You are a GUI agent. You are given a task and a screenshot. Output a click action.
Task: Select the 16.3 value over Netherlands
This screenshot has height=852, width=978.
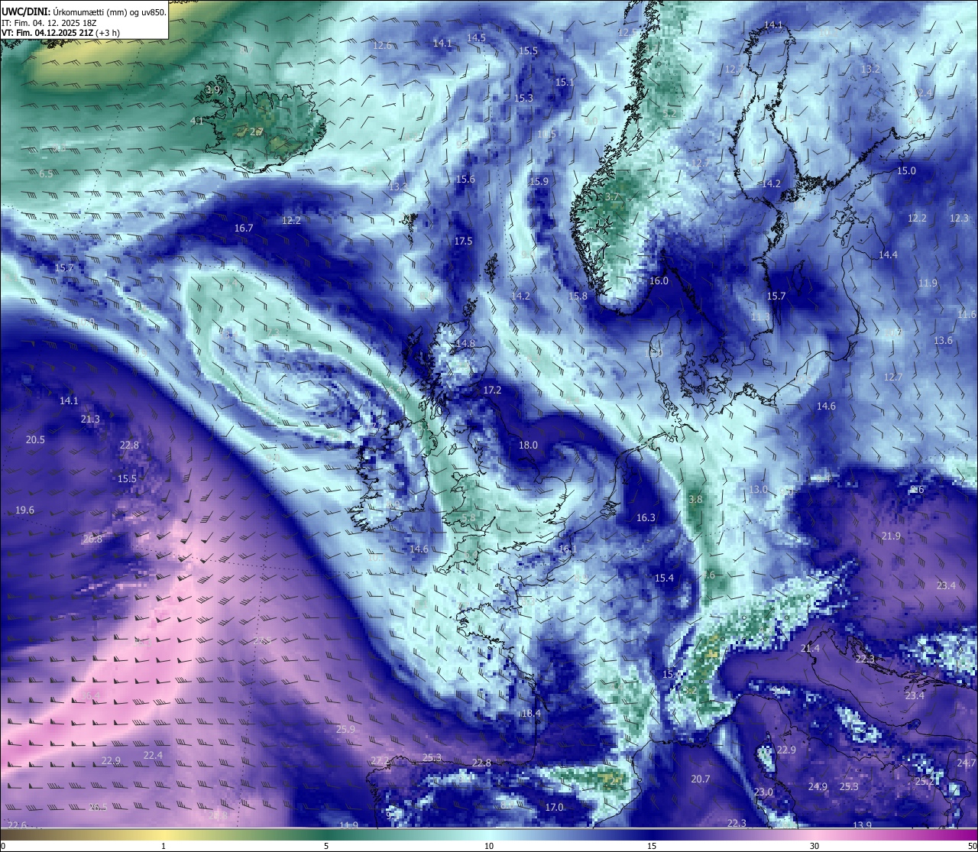[x=646, y=518]
